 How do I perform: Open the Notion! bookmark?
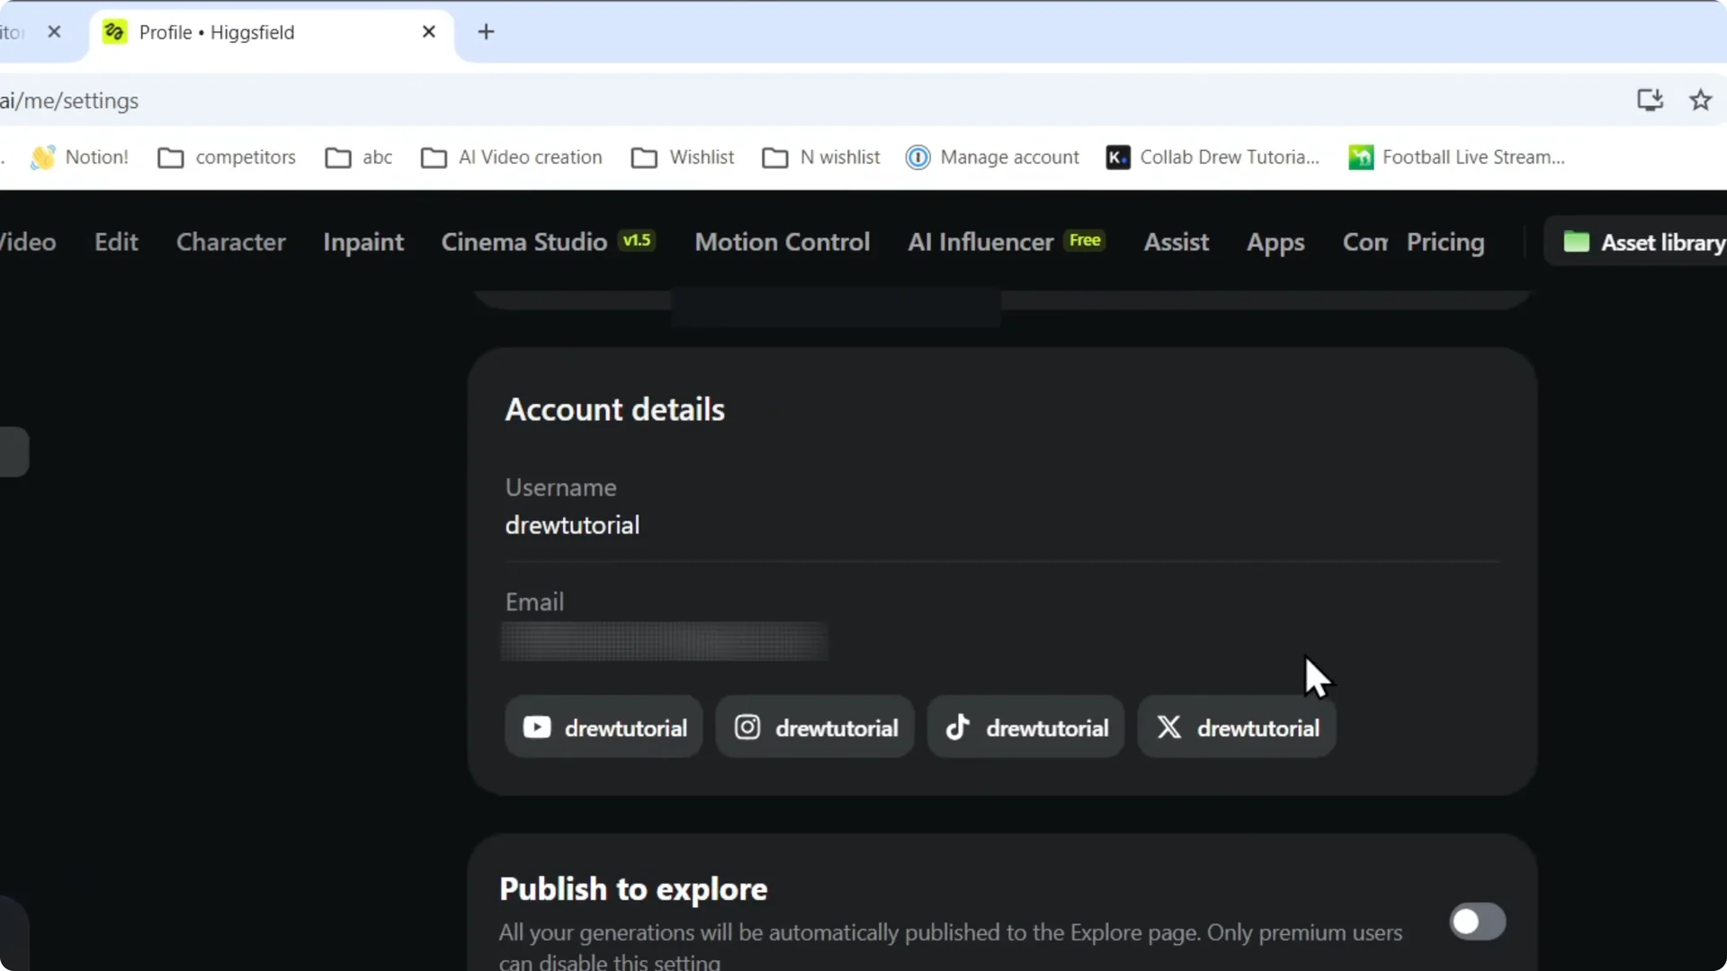pos(79,156)
